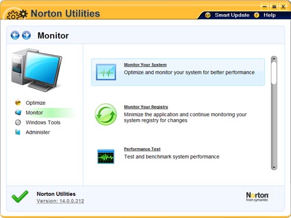The image size is (291, 218).
Task: Click the back navigation arrow
Action: tap(15, 35)
